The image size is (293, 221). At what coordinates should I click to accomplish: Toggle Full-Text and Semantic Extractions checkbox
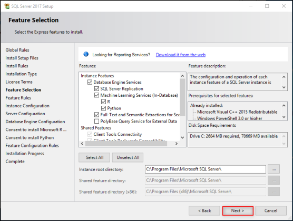tap(96, 115)
